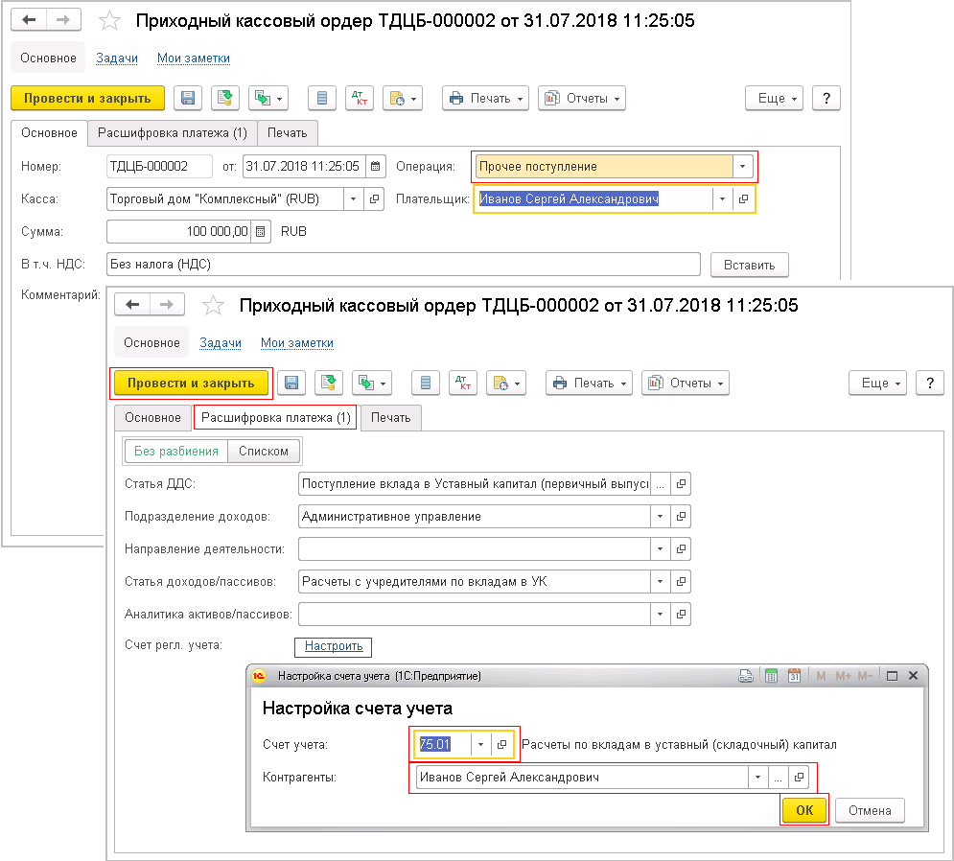
Task: Open the red-outlined Расшифровка платежа tab
Action: click(x=275, y=418)
